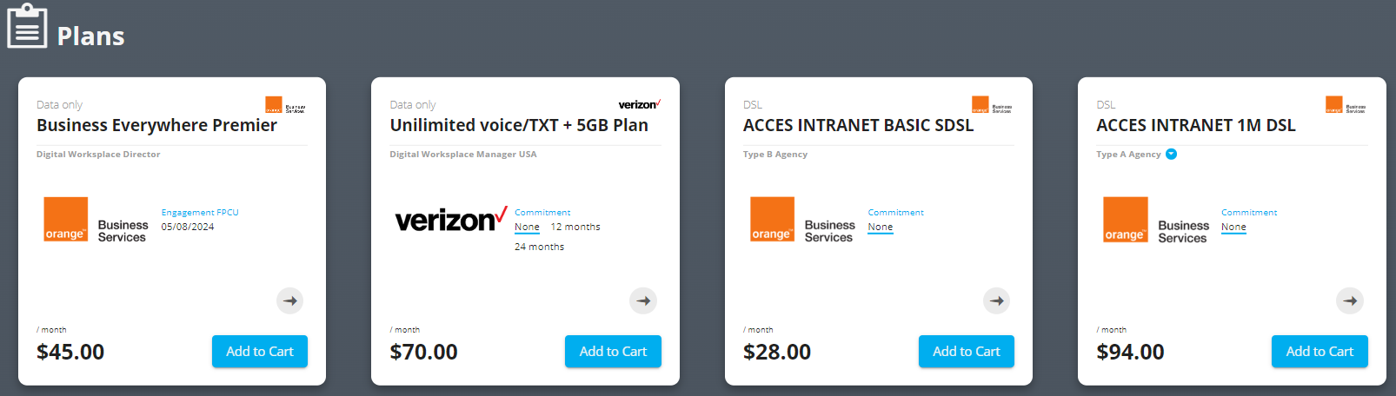Select None commitment on ACCES INTRANET 1M DSL

(1233, 227)
